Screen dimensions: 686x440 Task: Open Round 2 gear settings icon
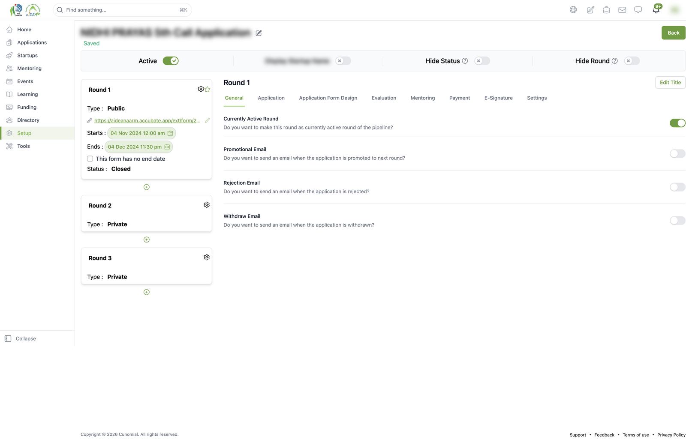(x=207, y=205)
